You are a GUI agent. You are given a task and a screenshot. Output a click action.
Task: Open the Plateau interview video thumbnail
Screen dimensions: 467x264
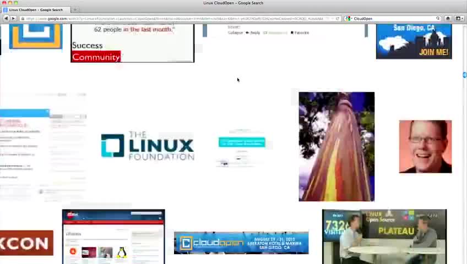[x=384, y=237]
